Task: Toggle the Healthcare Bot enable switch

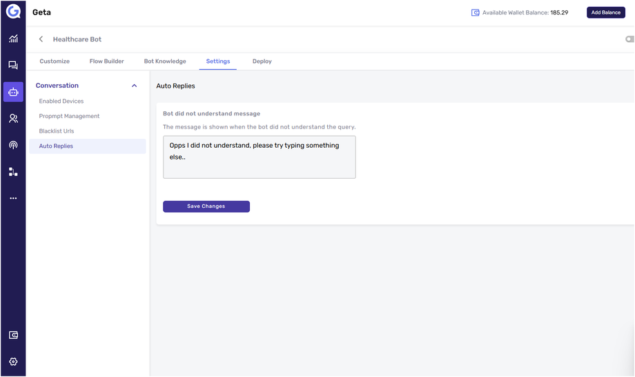Action: 629,39
